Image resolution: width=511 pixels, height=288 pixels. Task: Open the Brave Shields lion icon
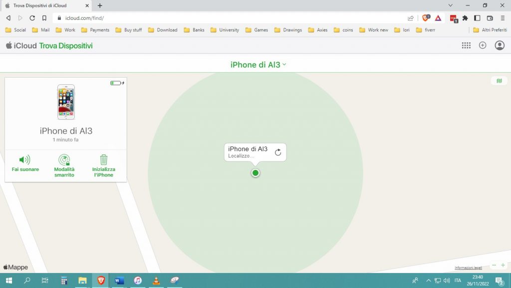point(426,18)
